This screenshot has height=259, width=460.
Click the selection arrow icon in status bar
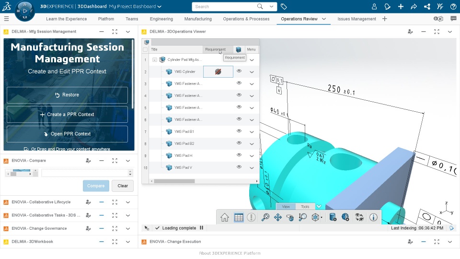pyautogui.click(x=147, y=228)
